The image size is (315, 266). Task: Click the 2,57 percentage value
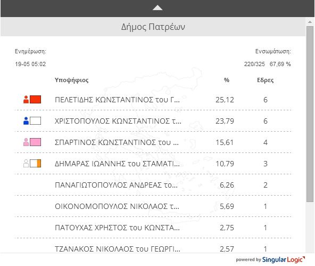click(x=227, y=249)
